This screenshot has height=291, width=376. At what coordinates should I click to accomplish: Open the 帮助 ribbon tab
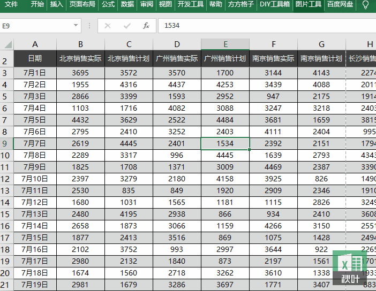[x=216, y=4]
